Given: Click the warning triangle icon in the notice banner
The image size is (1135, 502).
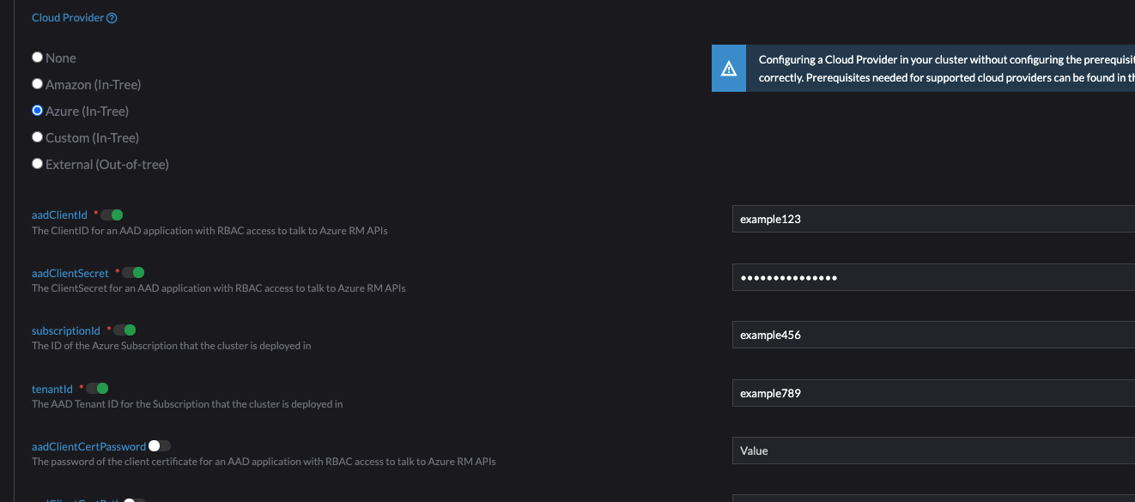Looking at the screenshot, I should tap(729, 68).
